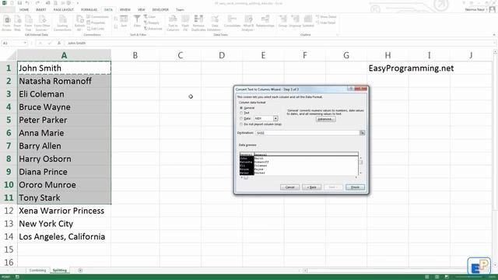The width and height of the screenshot is (498, 280).
Task: Click the Subtotal icon
Action: click(x=308, y=22)
